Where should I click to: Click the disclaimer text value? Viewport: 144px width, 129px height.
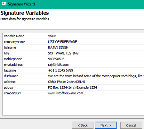click(96, 76)
